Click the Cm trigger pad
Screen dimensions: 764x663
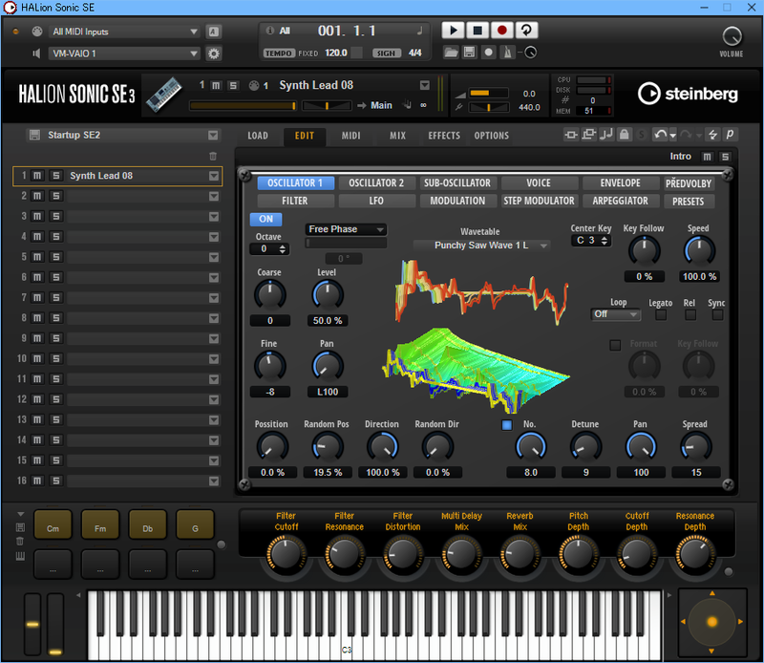click(x=53, y=524)
